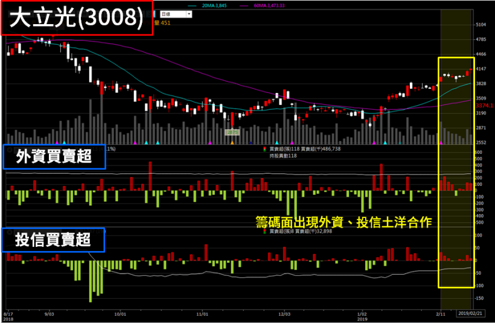Click the 1/02 2019 date axis label
495x323 pixels.
pyautogui.click(x=362, y=316)
